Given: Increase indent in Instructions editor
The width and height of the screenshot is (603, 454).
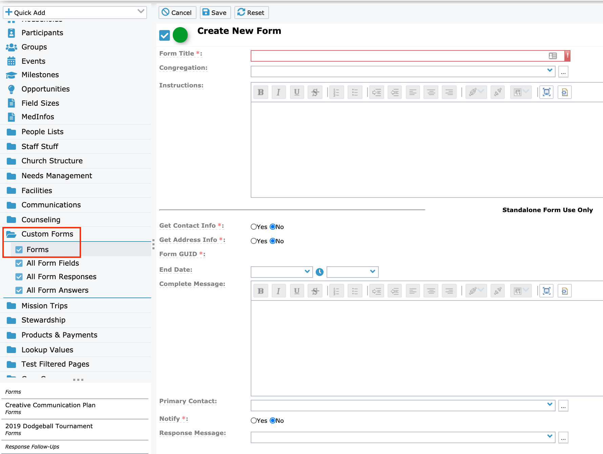Looking at the screenshot, I should tap(377, 92).
